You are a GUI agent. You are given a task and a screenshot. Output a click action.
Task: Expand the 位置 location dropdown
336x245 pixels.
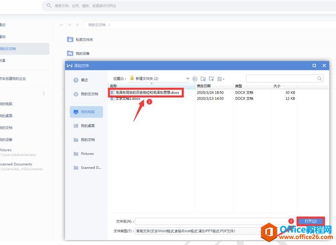tap(188, 78)
